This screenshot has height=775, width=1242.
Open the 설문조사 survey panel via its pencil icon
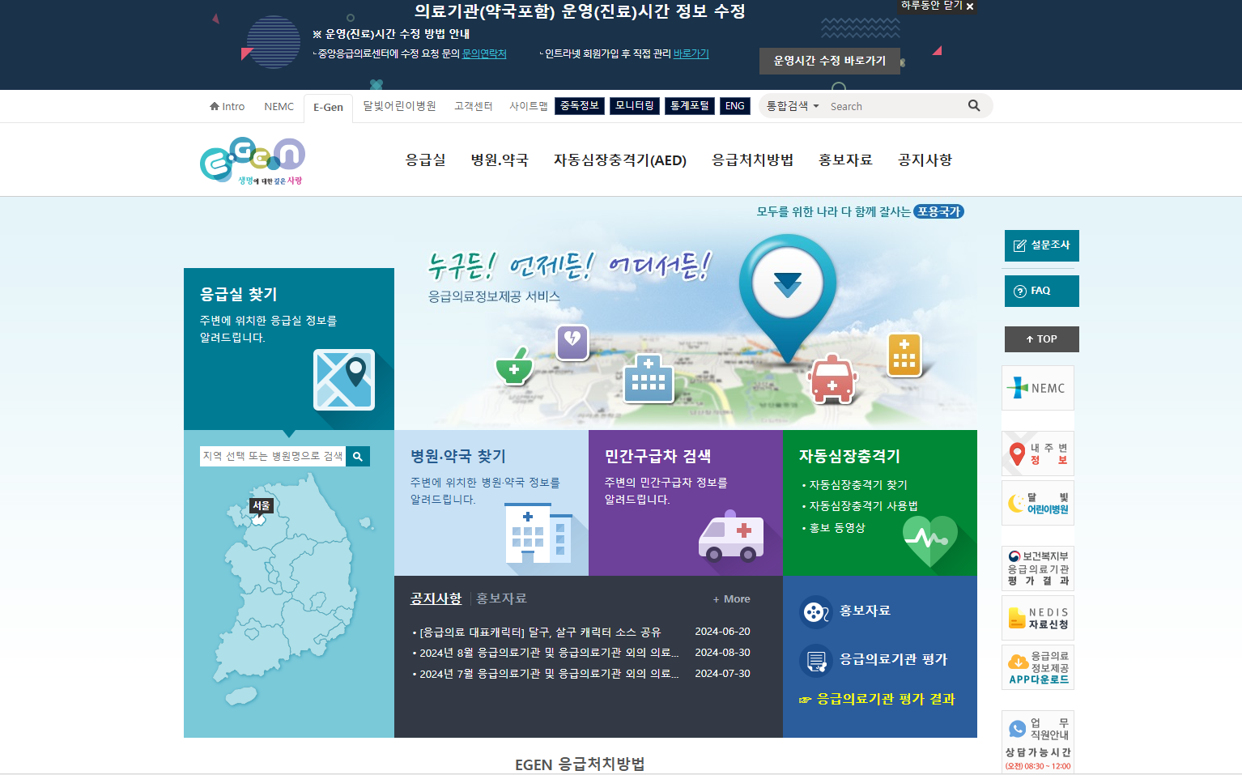pos(1019,245)
